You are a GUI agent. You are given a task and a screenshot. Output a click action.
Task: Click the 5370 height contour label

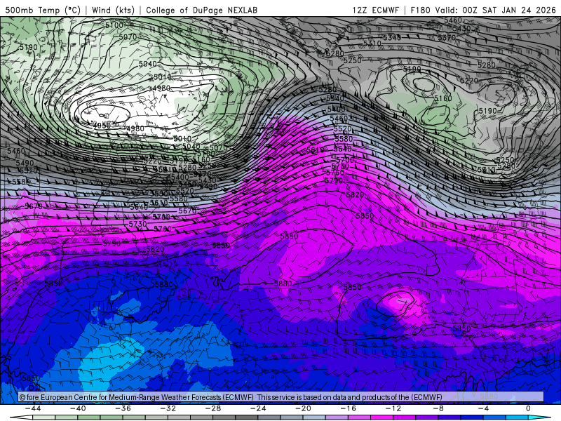[447, 38]
